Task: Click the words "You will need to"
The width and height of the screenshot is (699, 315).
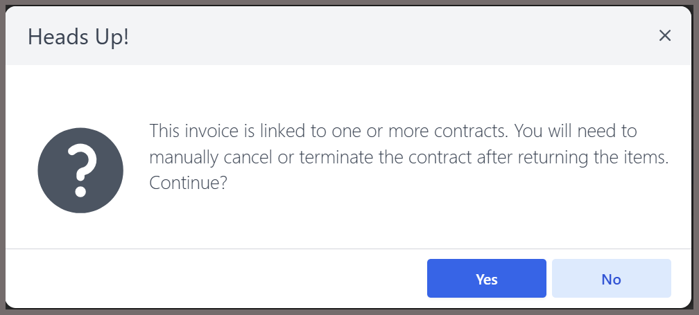Action: tap(576, 131)
